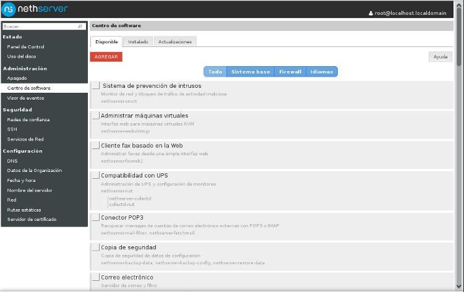Viewport: 464px width, 292px height.
Task: Open Servicios de Red
Action: coord(25,139)
